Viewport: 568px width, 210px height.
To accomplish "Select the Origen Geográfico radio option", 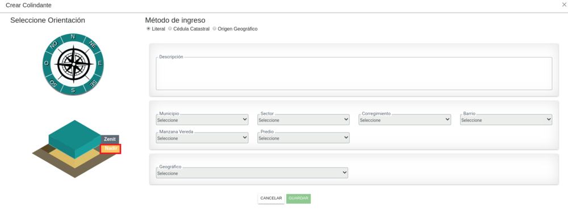I will tap(214, 29).
